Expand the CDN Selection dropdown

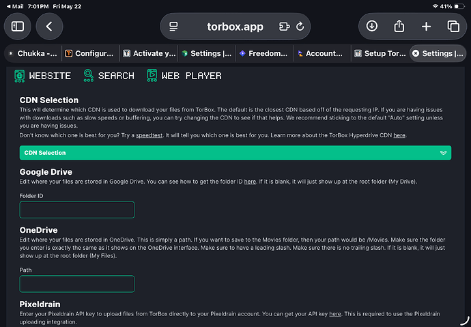click(x=235, y=153)
